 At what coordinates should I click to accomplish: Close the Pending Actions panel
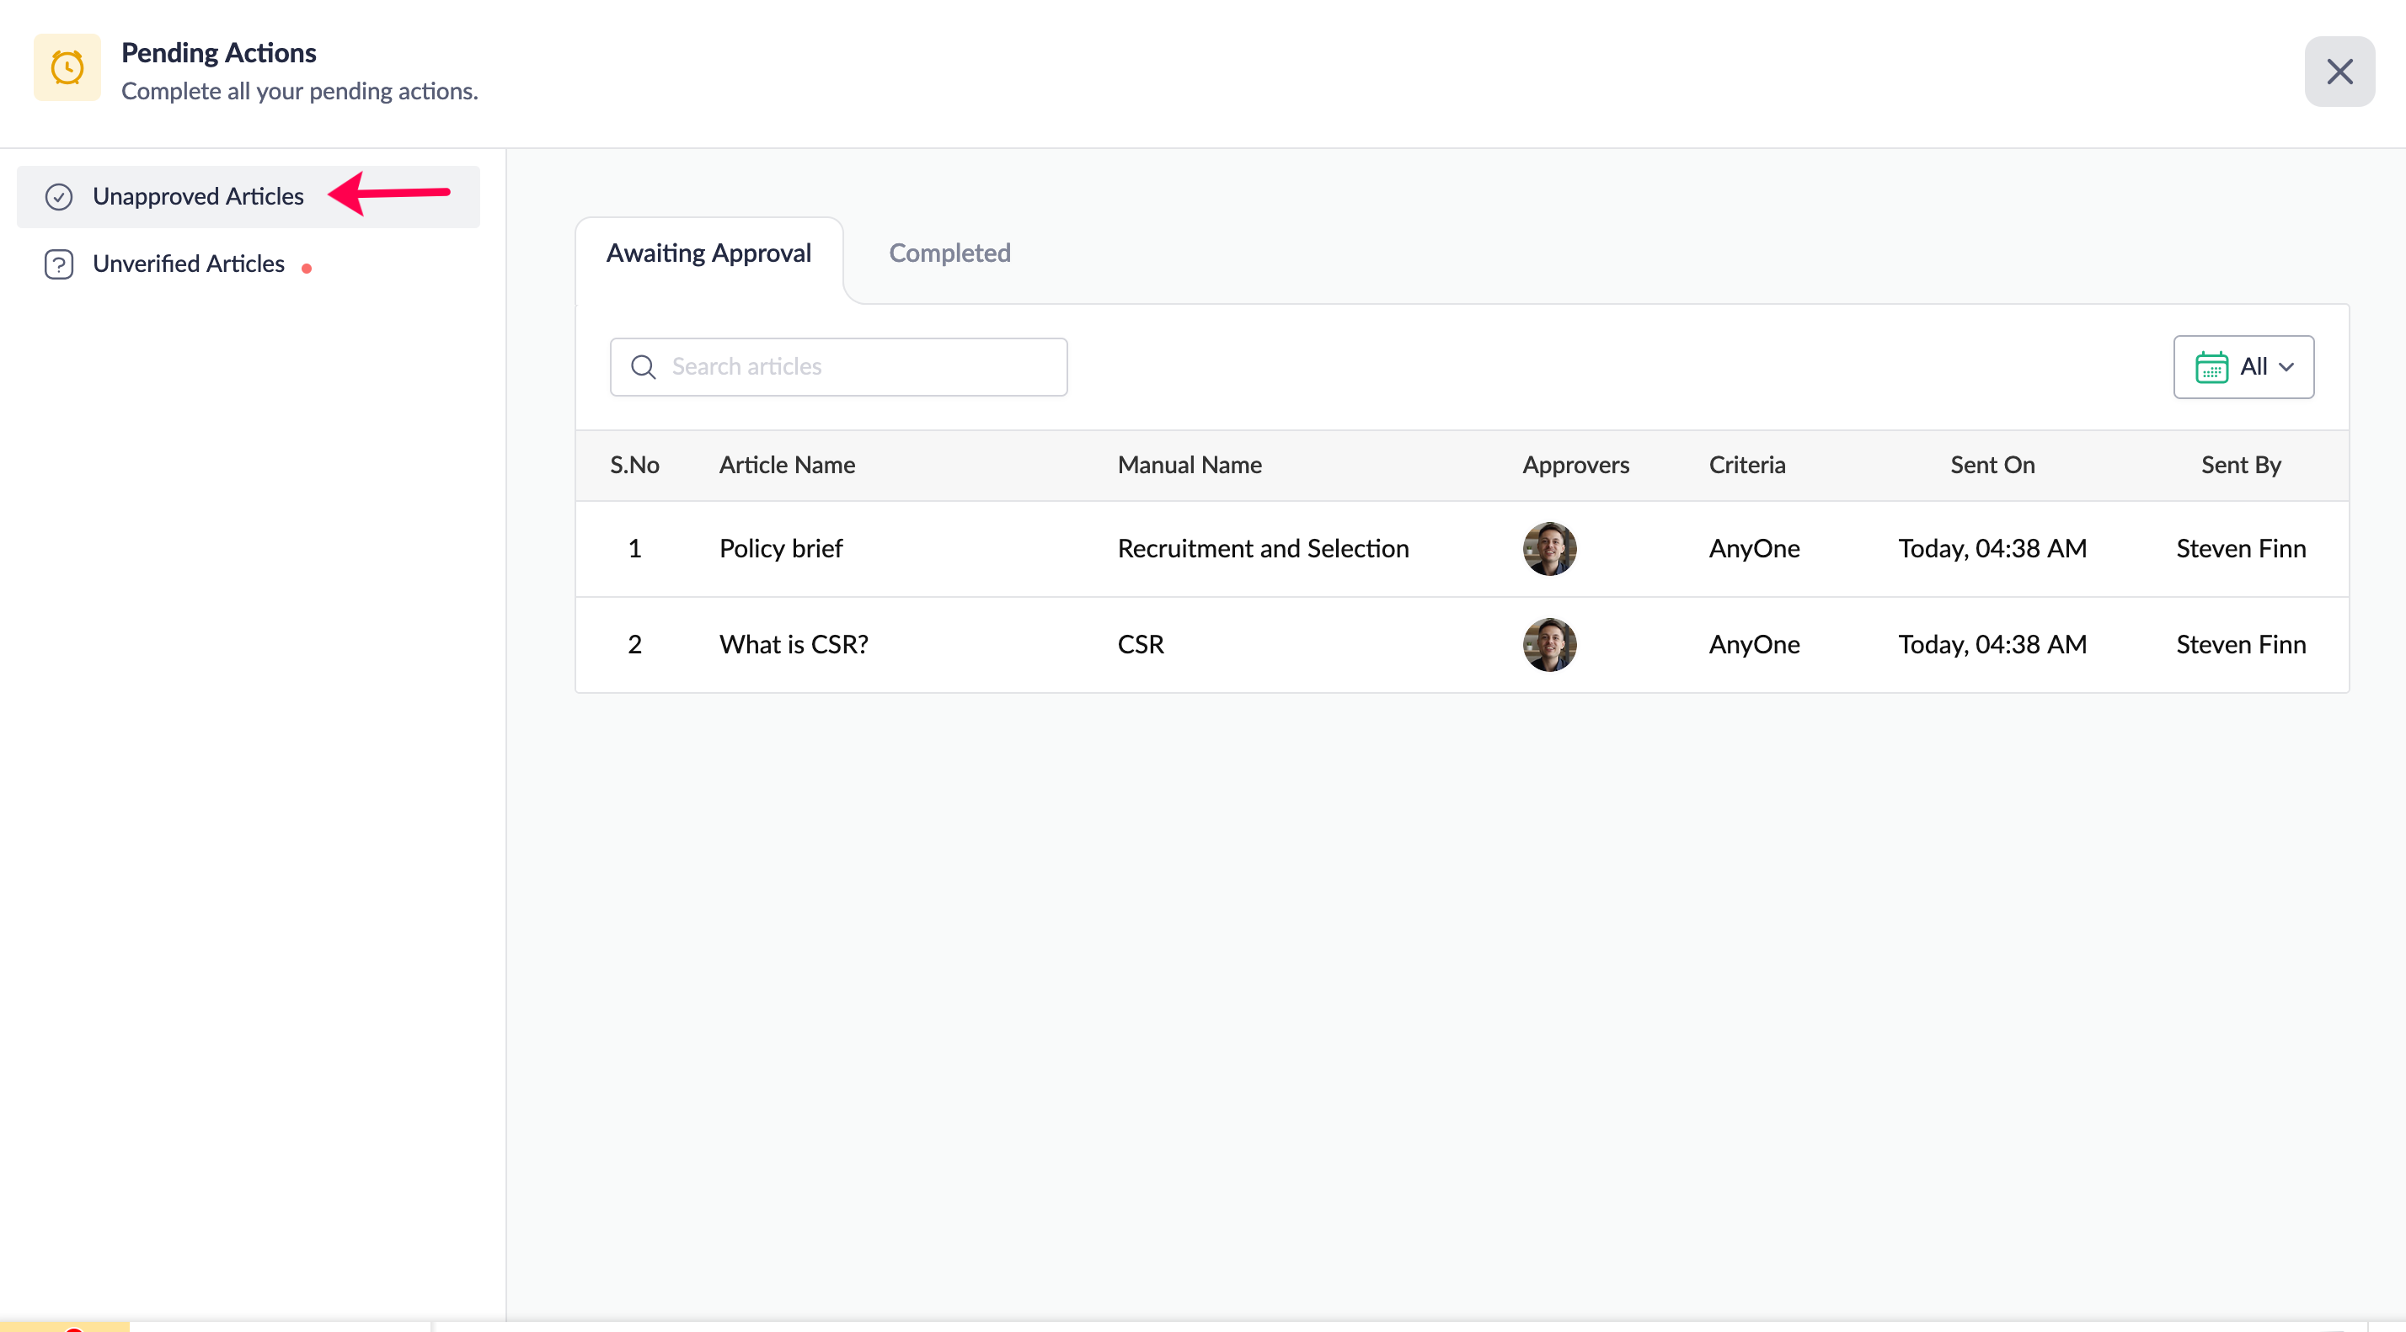pos(2339,72)
